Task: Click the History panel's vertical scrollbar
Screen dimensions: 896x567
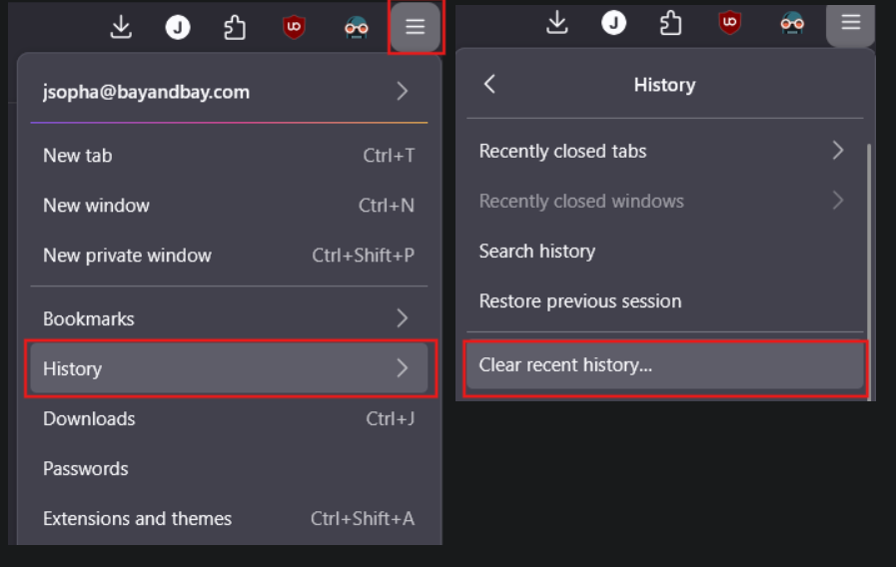Action: pyautogui.click(x=869, y=250)
